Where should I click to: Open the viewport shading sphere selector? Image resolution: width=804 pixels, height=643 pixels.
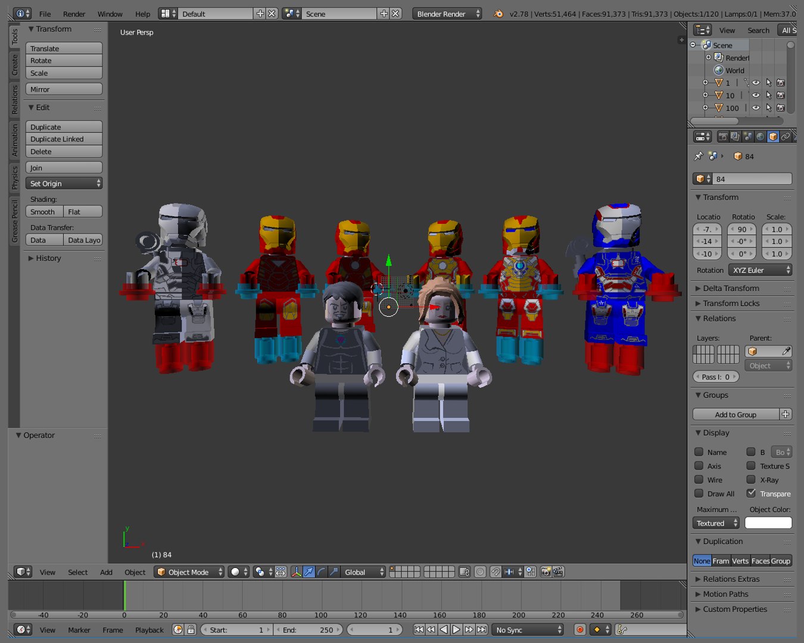coord(239,572)
